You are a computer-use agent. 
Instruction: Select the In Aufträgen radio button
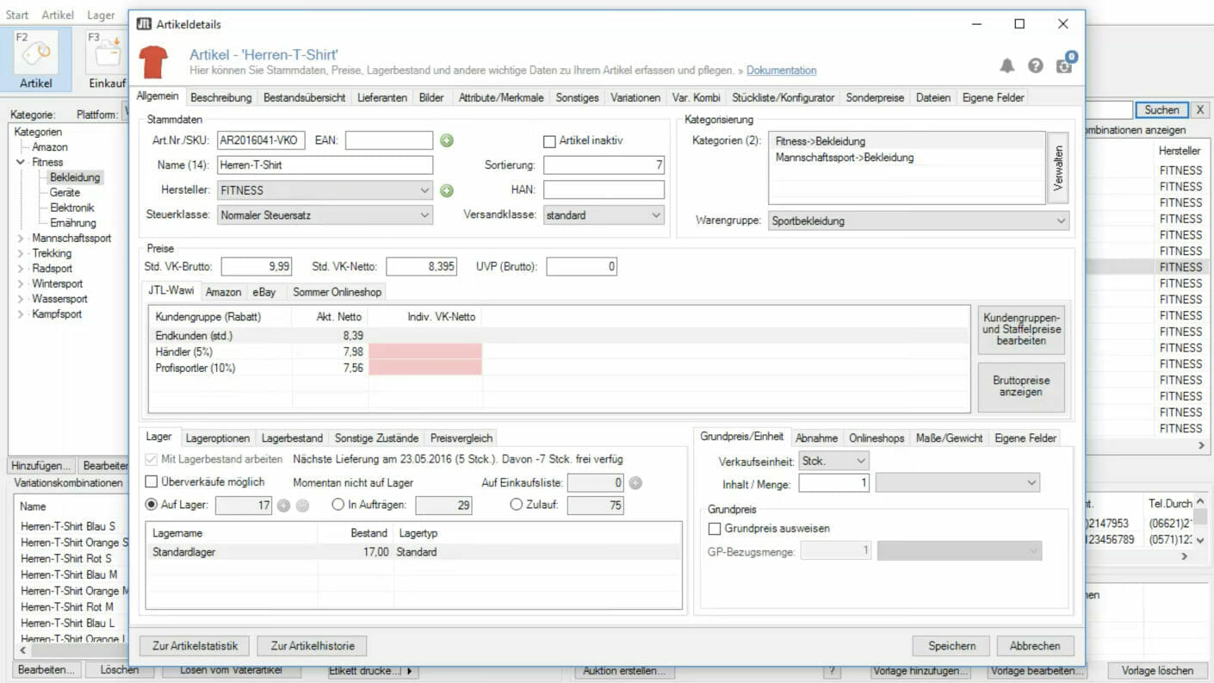click(x=338, y=505)
